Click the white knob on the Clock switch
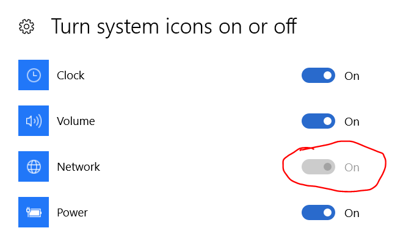This screenshot has width=403, height=239. coord(327,75)
